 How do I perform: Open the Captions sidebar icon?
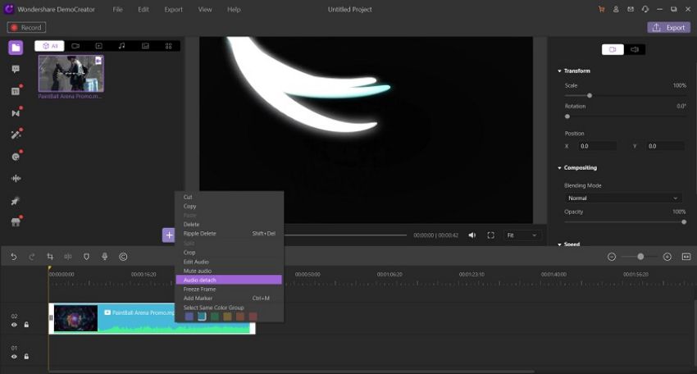16,91
